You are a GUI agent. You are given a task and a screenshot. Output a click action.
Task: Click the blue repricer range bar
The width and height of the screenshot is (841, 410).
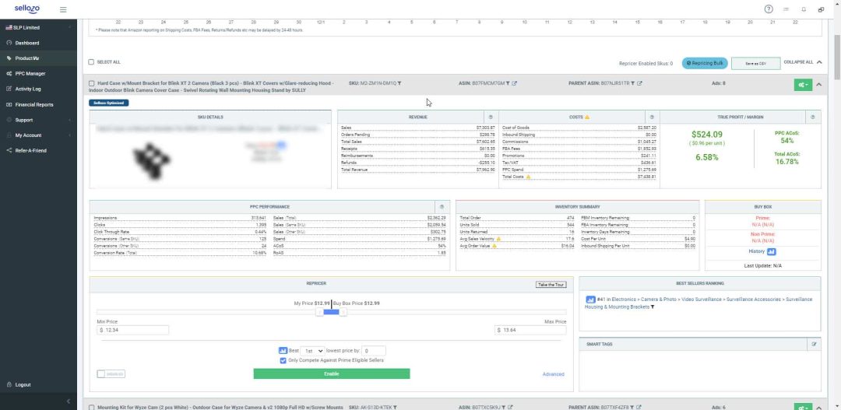(332, 312)
